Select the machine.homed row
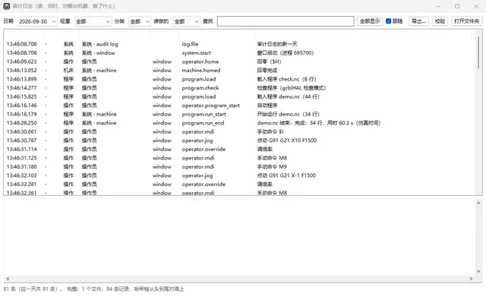Image resolution: width=486 pixels, height=297 pixels. click(x=238, y=71)
